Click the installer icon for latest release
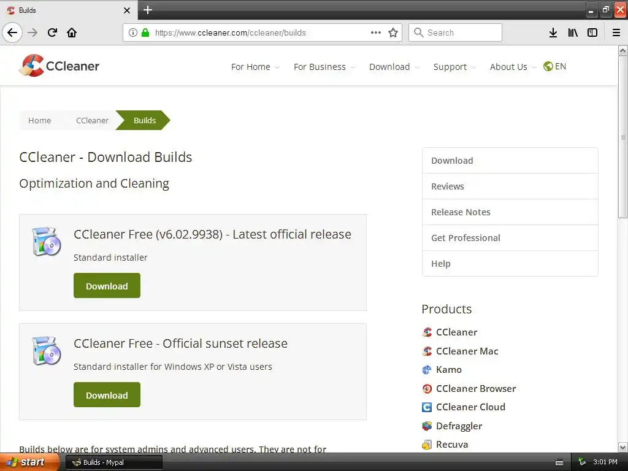The height and width of the screenshot is (471, 628). pyautogui.click(x=47, y=242)
